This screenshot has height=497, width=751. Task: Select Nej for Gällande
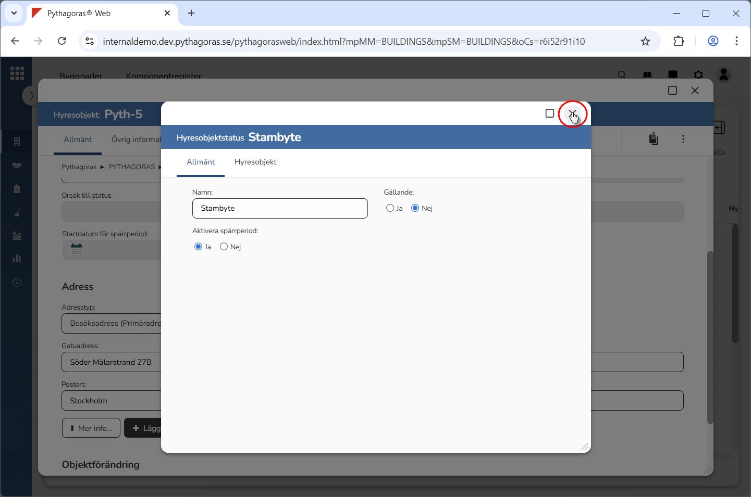point(415,208)
